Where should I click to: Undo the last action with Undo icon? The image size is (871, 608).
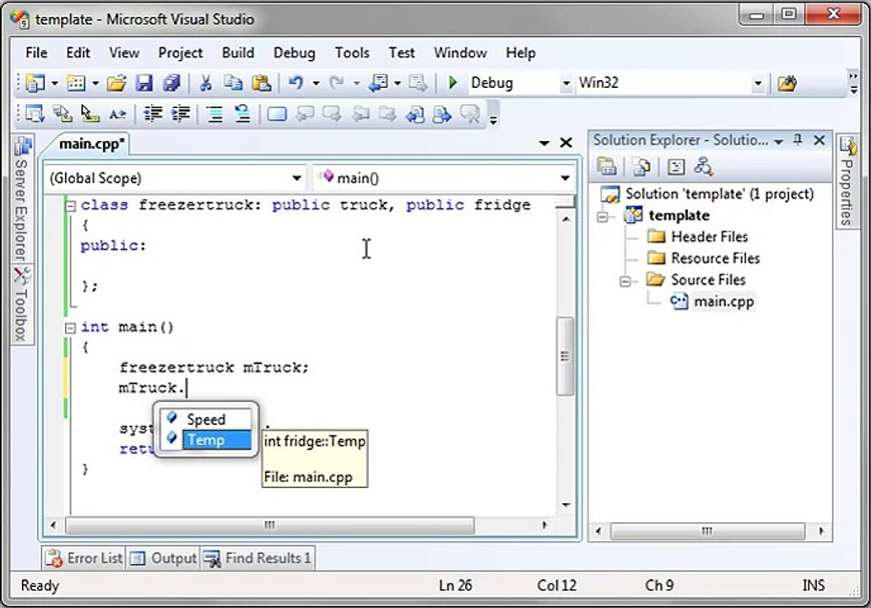tap(296, 84)
